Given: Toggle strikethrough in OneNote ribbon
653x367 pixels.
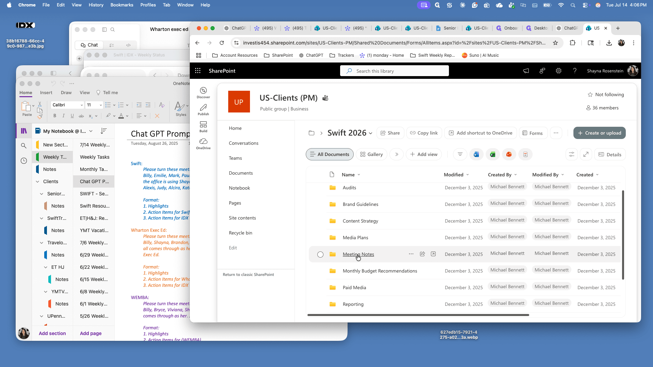Looking at the screenshot, I should tap(81, 116).
